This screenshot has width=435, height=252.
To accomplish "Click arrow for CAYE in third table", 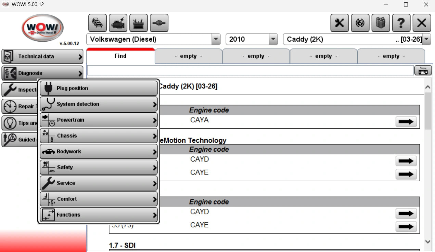I will pyautogui.click(x=406, y=227).
